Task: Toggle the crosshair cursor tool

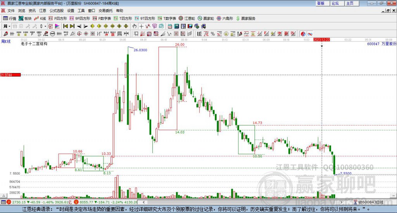Action: point(141,26)
